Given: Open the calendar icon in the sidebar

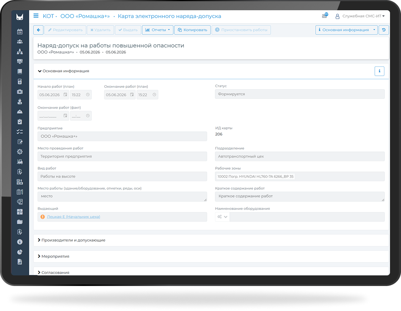Looking at the screenshot, I should (x=20, y=32).
